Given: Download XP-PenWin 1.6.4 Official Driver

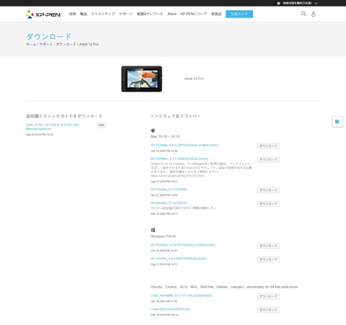Looking at the screenshot, I should click(268, 259).
